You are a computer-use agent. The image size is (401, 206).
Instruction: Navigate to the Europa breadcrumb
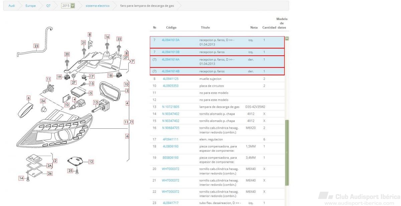(x=30, y=6)
